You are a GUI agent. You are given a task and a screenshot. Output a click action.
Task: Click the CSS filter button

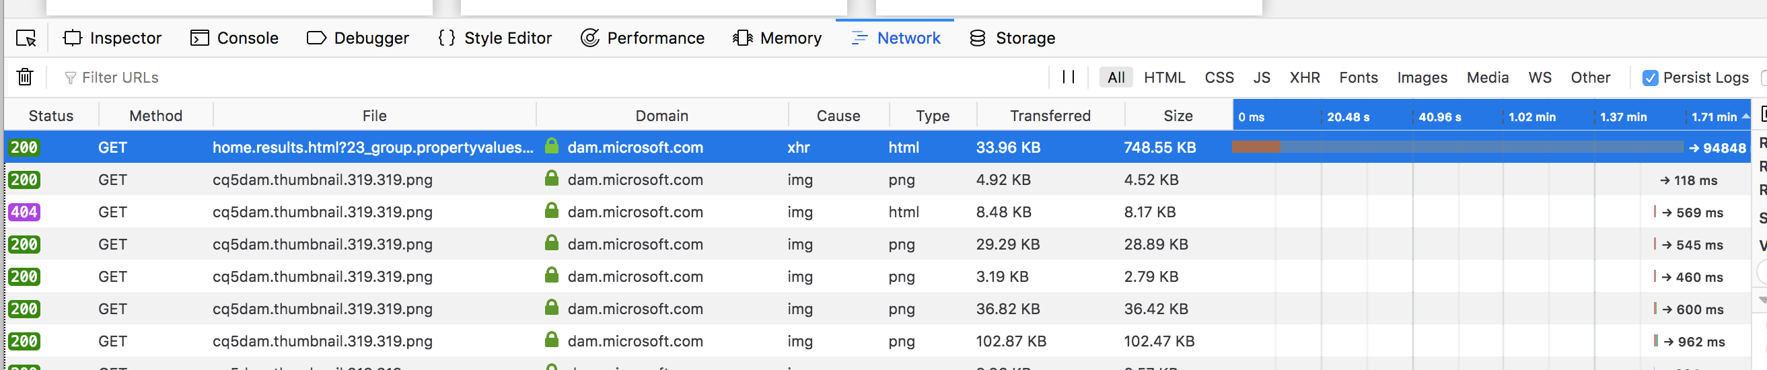pos(1218,77)
